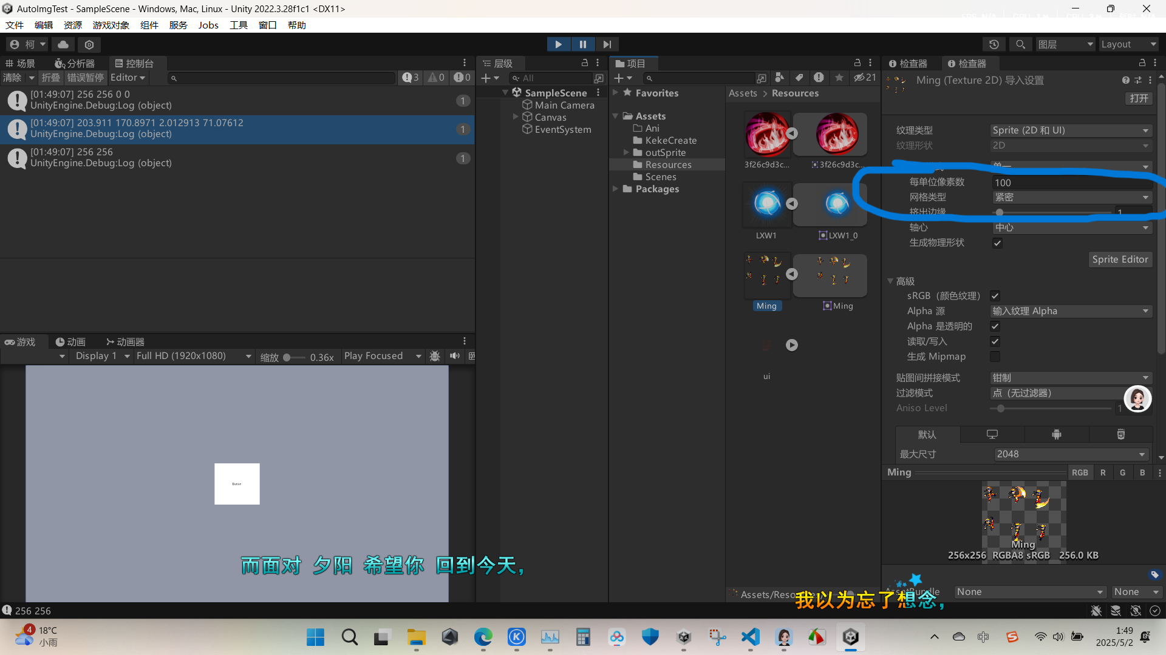The image size is (1166, 655).
Task: Click the Pause button in toolbar
Action: (x=582, y=44)
